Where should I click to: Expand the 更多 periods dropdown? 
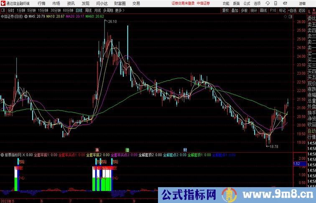[120, 10]
